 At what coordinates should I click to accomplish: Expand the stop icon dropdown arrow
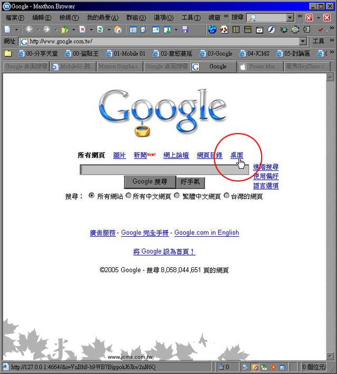click(x=91, y=30)
